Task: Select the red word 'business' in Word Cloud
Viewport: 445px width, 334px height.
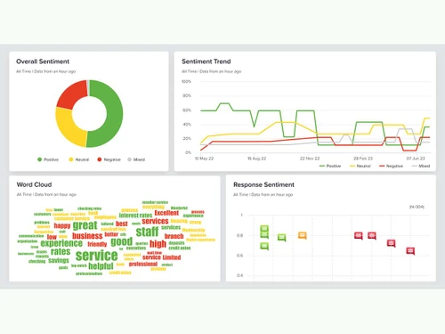Action: (x=87, y=236)
